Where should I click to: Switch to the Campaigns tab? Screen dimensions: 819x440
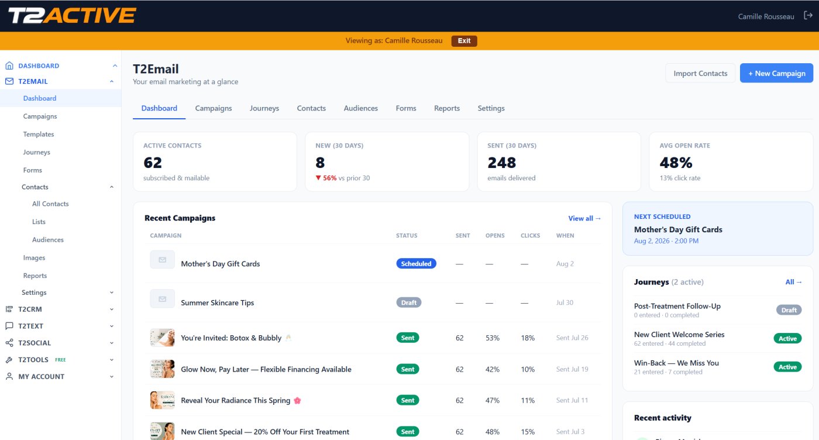[214, 108]
